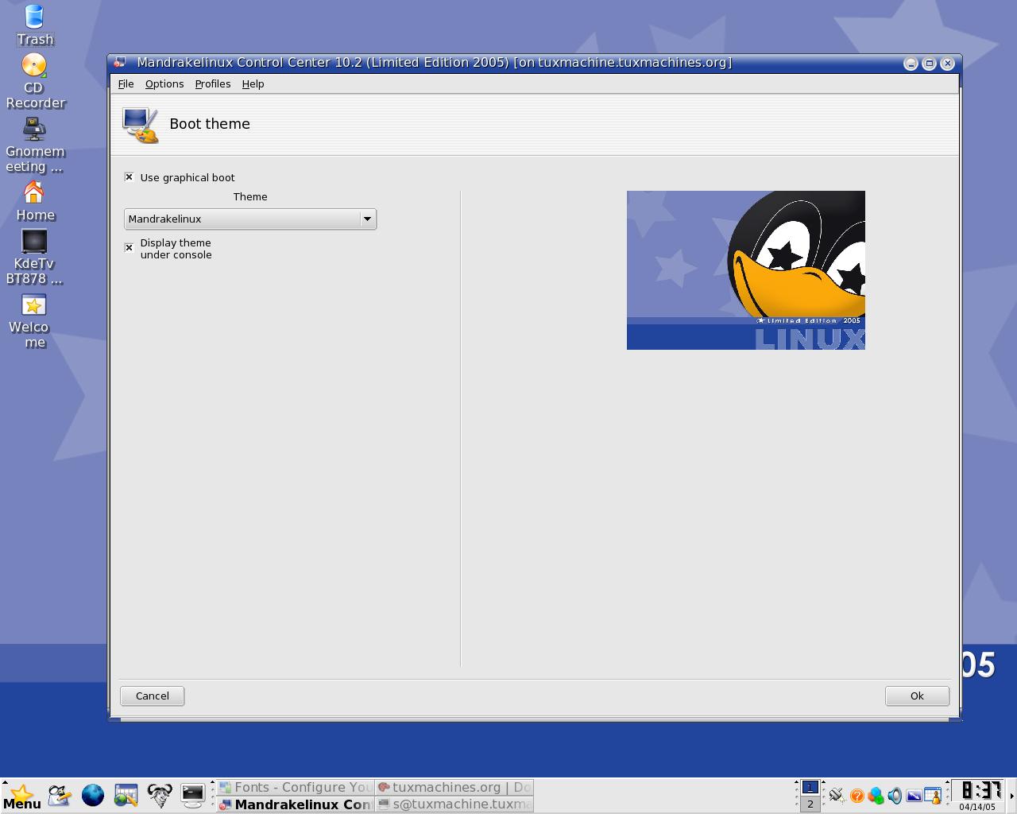Switch to virtual desktop 2
This screenshot has width=1017, height=814.
click(810, 804)
